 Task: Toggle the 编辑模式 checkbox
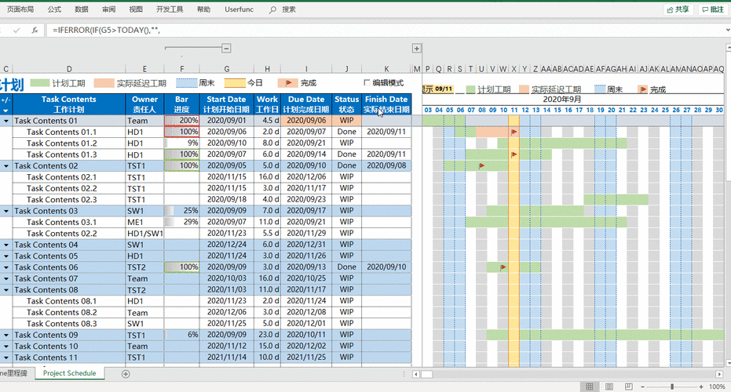point(367,82)
